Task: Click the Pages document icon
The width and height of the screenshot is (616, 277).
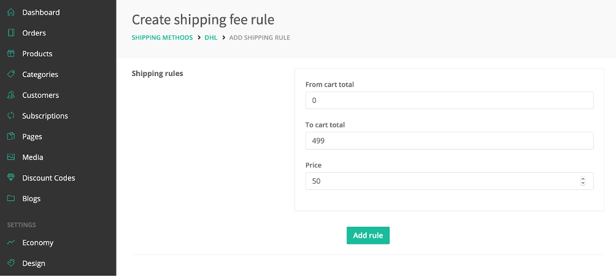Action: 11,137
